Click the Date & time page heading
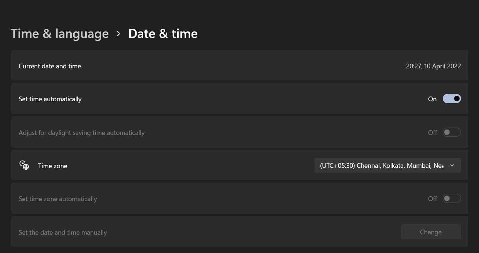This screenshot has height=253, width=479. 163,33
